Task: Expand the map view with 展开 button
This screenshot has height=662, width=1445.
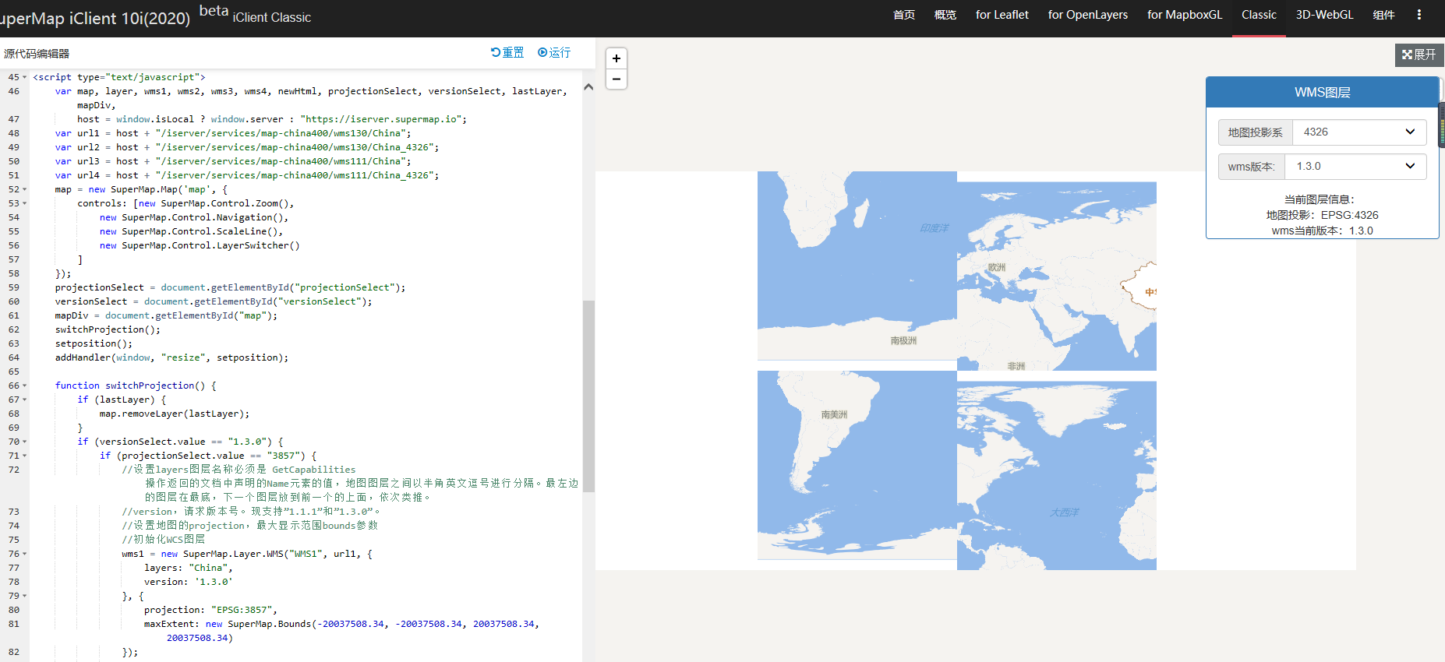Action: click(x=1419, y=55)
